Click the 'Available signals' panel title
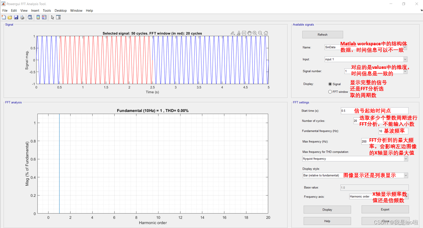 pyautogui.click(x=303, y=25)
